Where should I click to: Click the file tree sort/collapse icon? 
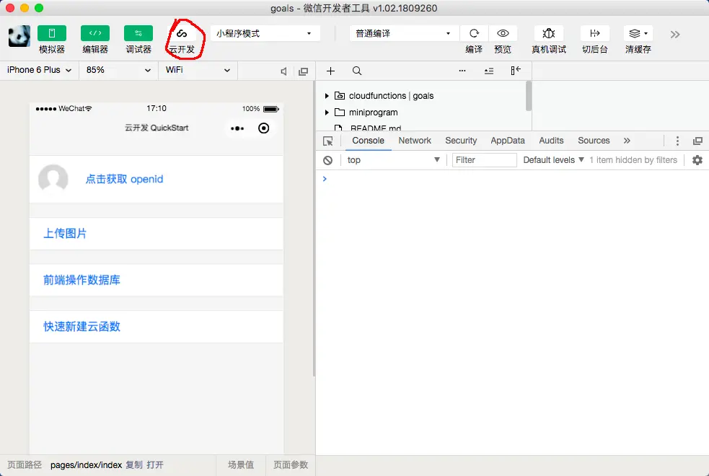pos(489,71)
